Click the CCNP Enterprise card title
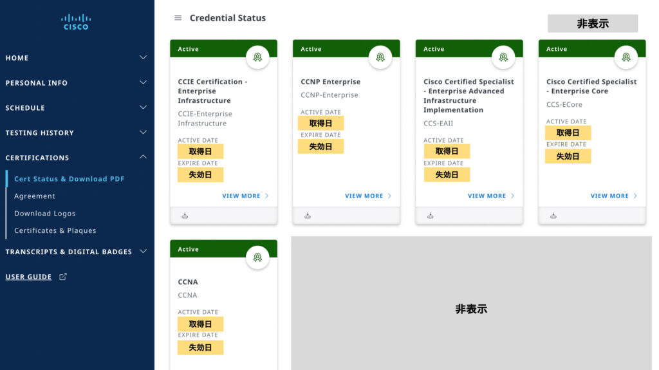The width and height of the screenshot is (659, 370). click(330, 82)
